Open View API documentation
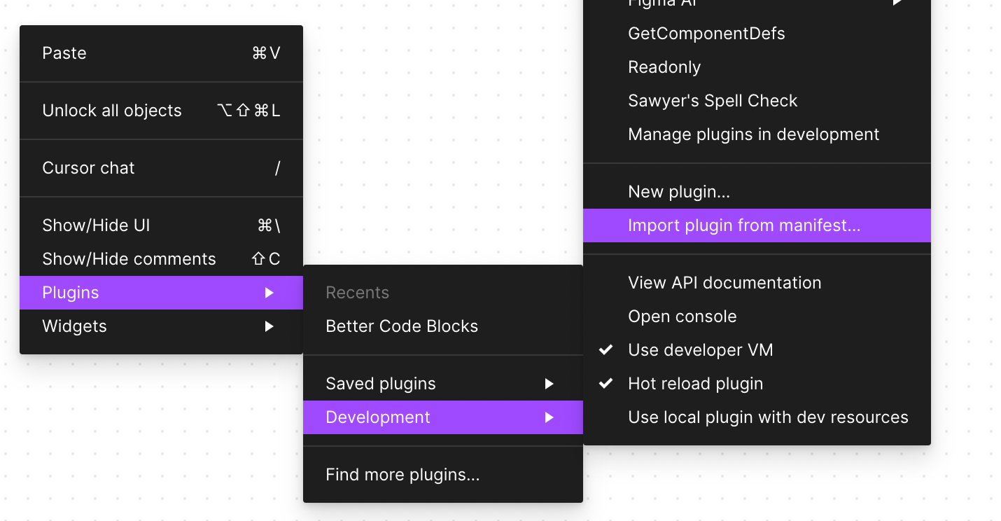The image size is (1001, 521). pos(724,283)
